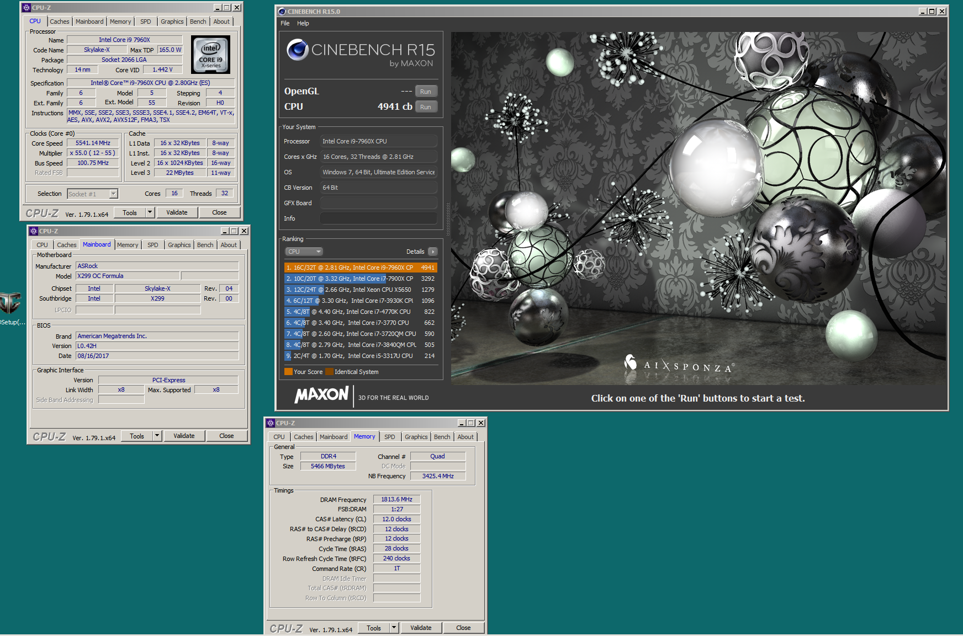Click DRAM Frequency 1813.6 MHz value

(x=396, y=499)
